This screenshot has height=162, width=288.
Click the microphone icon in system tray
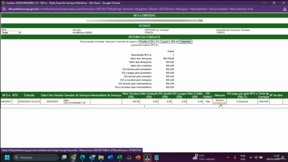[x=235, y=157]
